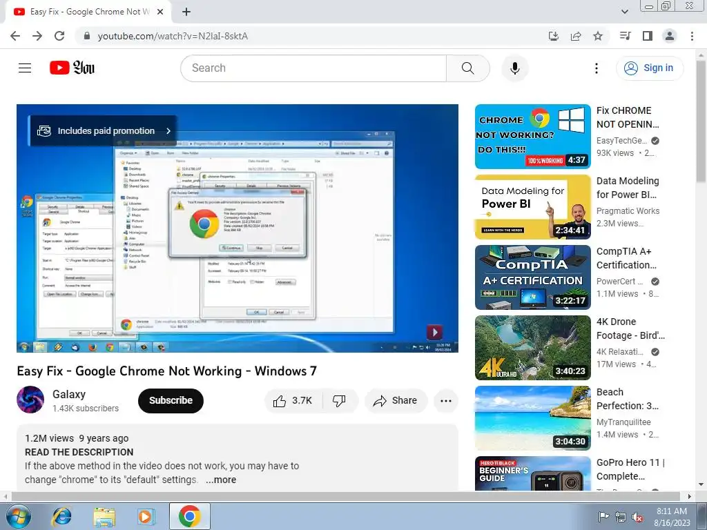
Task: Open the media control icon in Chrome toolbar
Action: coord(625,36)
